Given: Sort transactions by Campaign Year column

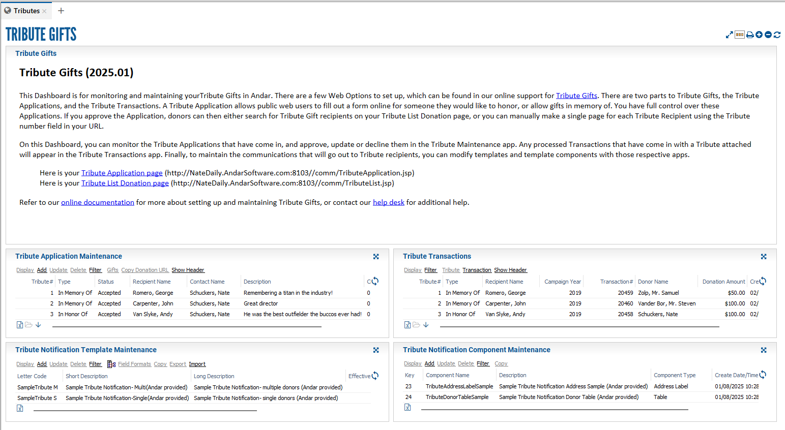Looking at the screenshot, I should click(x=563, y=282).
